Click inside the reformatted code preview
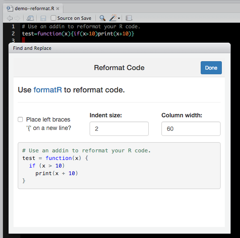 pyautogui.click(x=119, y=165)
